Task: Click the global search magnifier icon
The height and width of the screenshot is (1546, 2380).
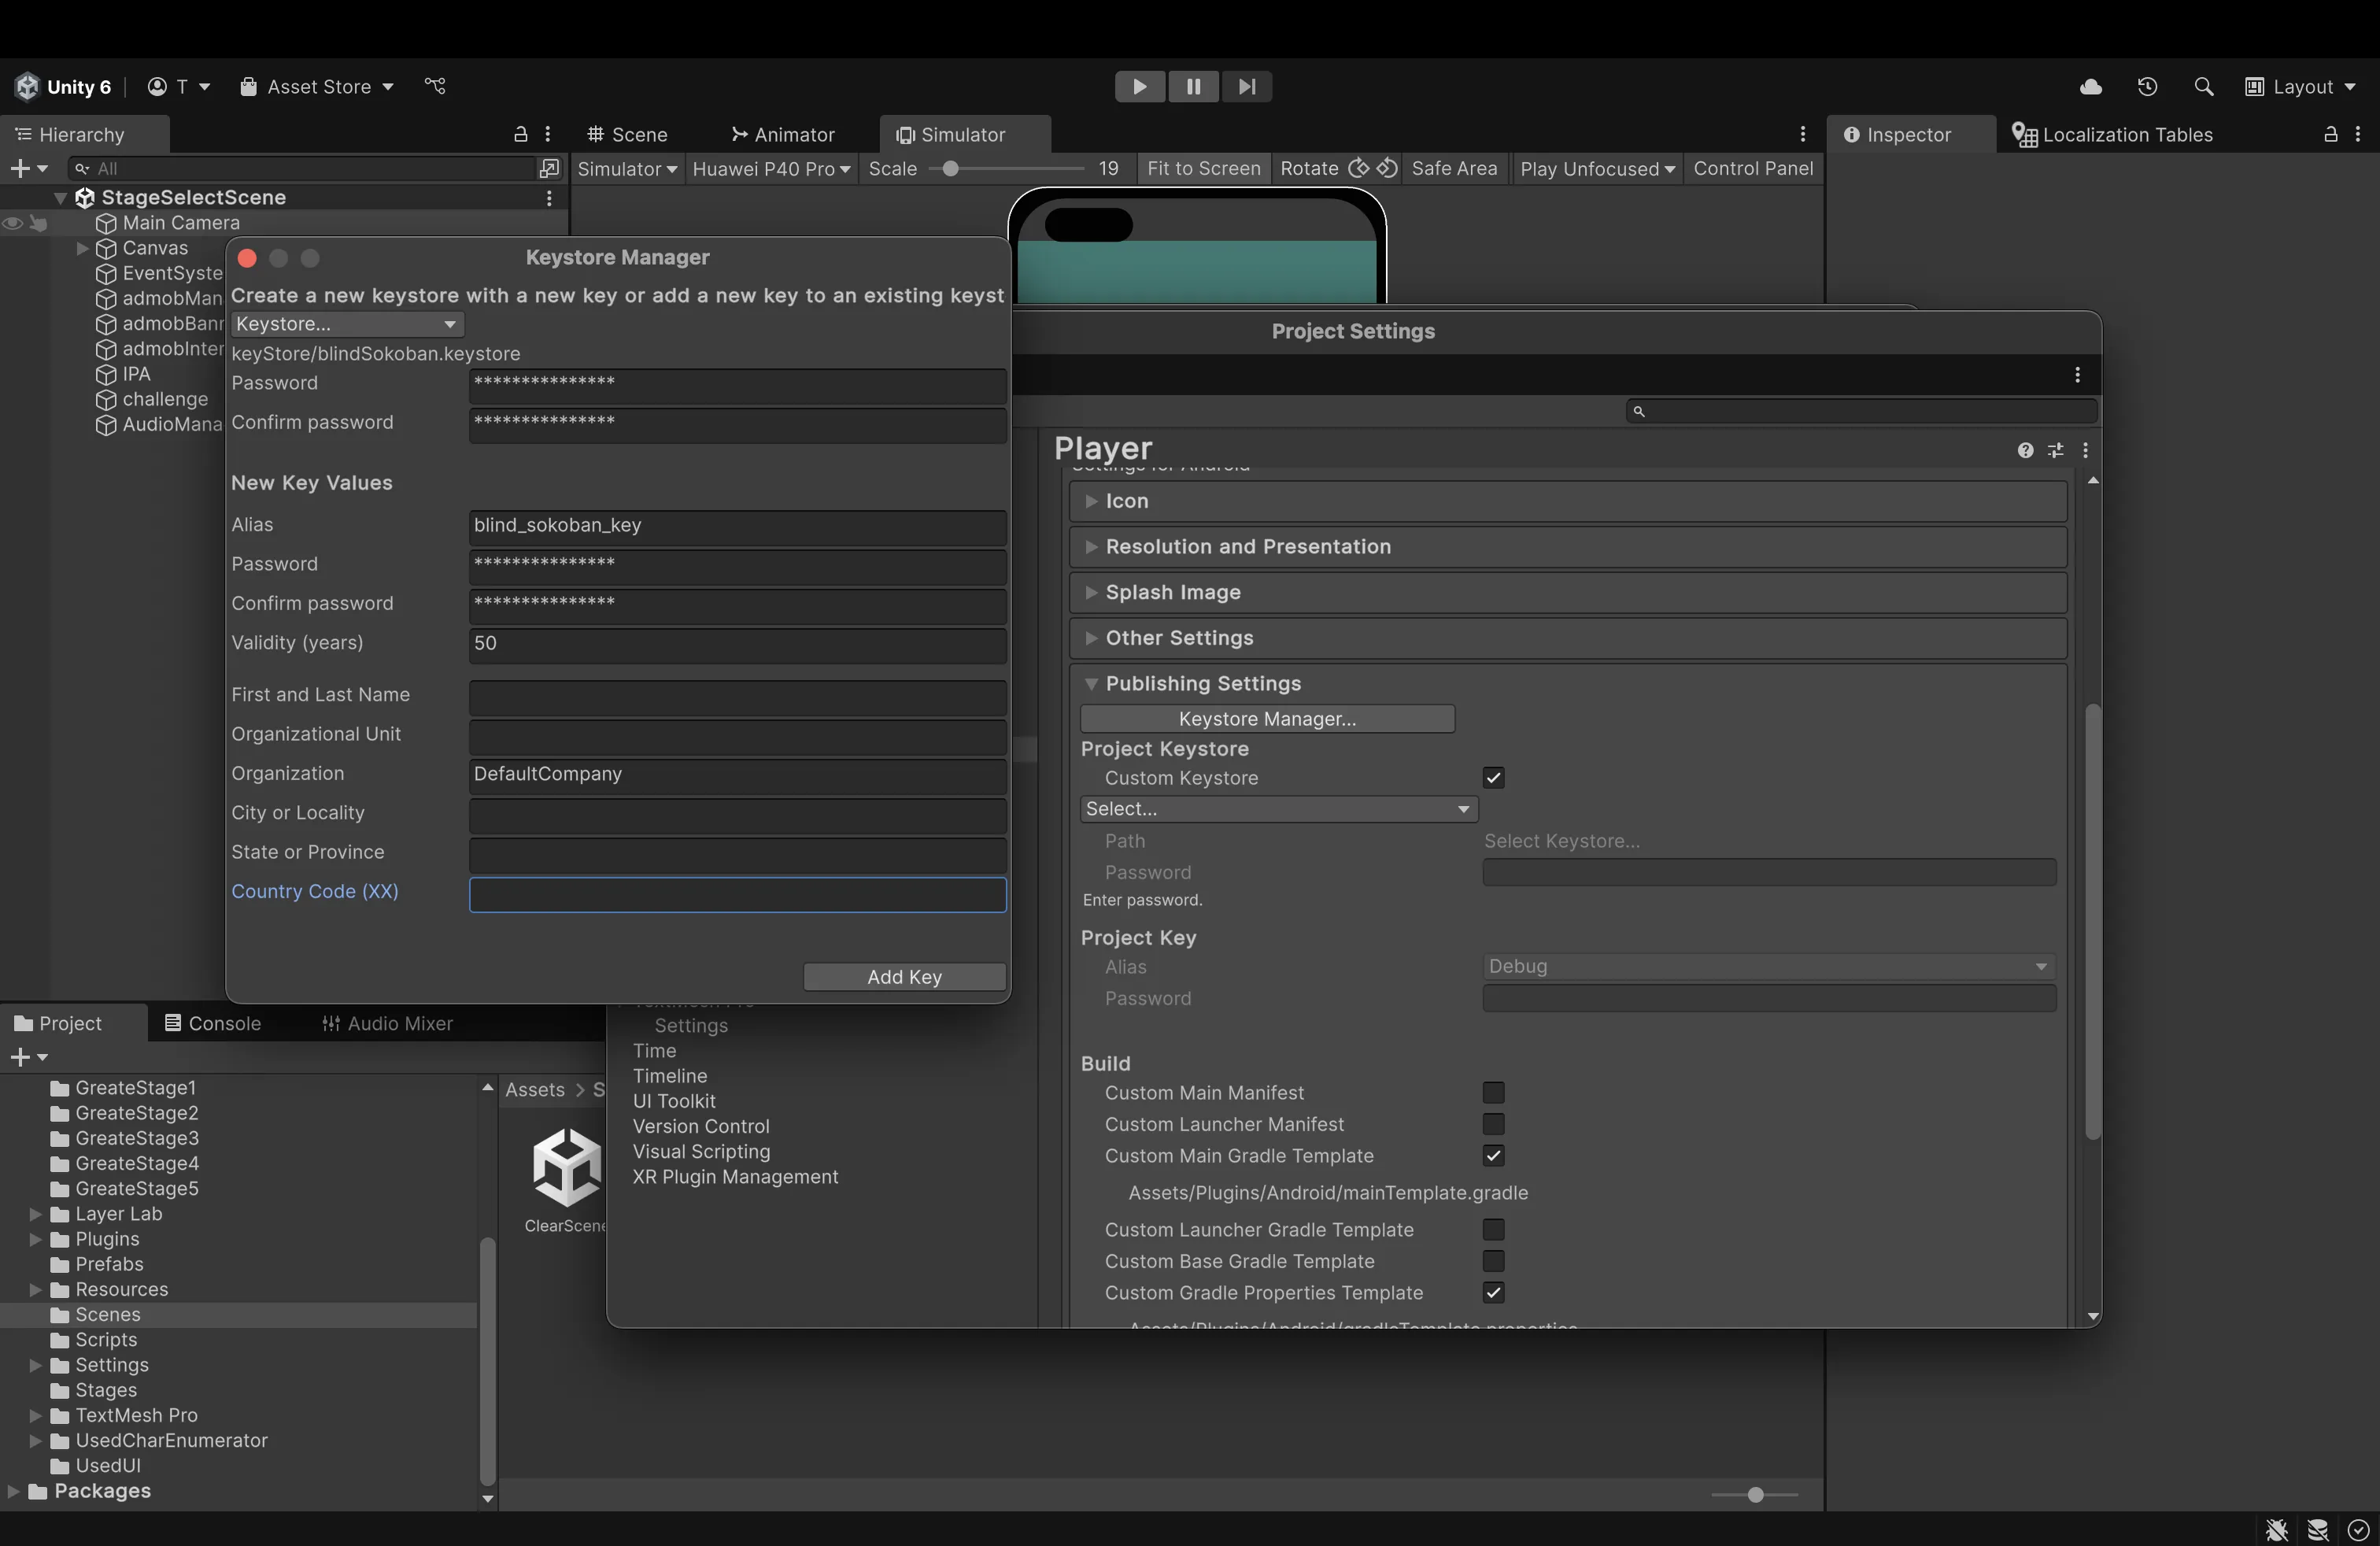Action: click(2203, 87)
